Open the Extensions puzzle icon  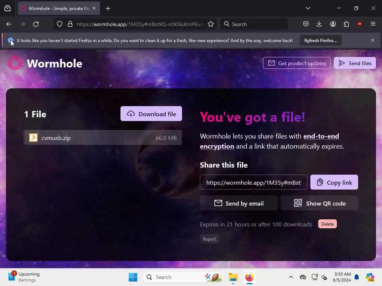pyautogui.click(x=346, y=24)
